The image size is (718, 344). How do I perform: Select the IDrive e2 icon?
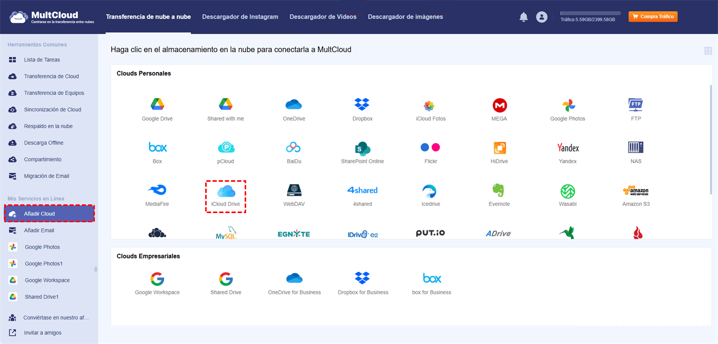(362, 234)
